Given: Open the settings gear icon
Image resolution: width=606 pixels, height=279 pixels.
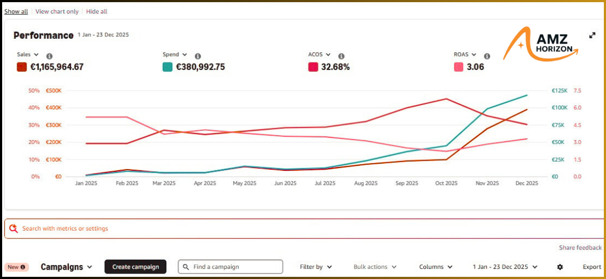Looking at the screenshot, I should (560, 267).
